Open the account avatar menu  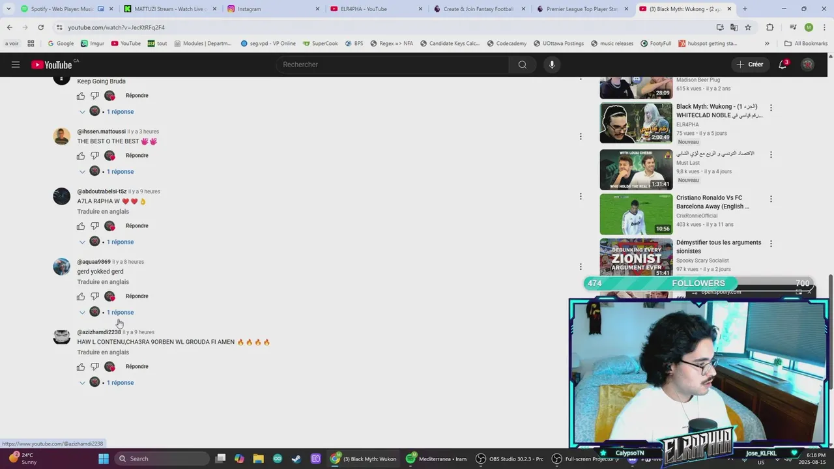coord(807,64)
